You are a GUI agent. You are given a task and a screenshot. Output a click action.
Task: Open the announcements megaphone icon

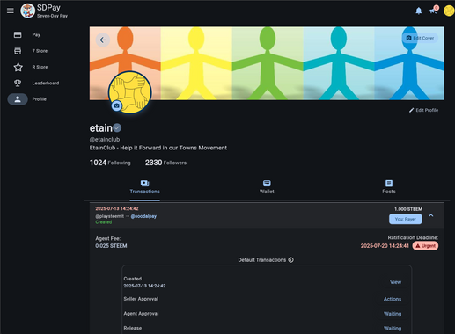coord(433,11)
